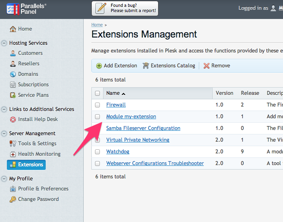The height and width of the screenshot is (222, 283).
Task: Sort by Name column arrow
Action: [123, 94]
